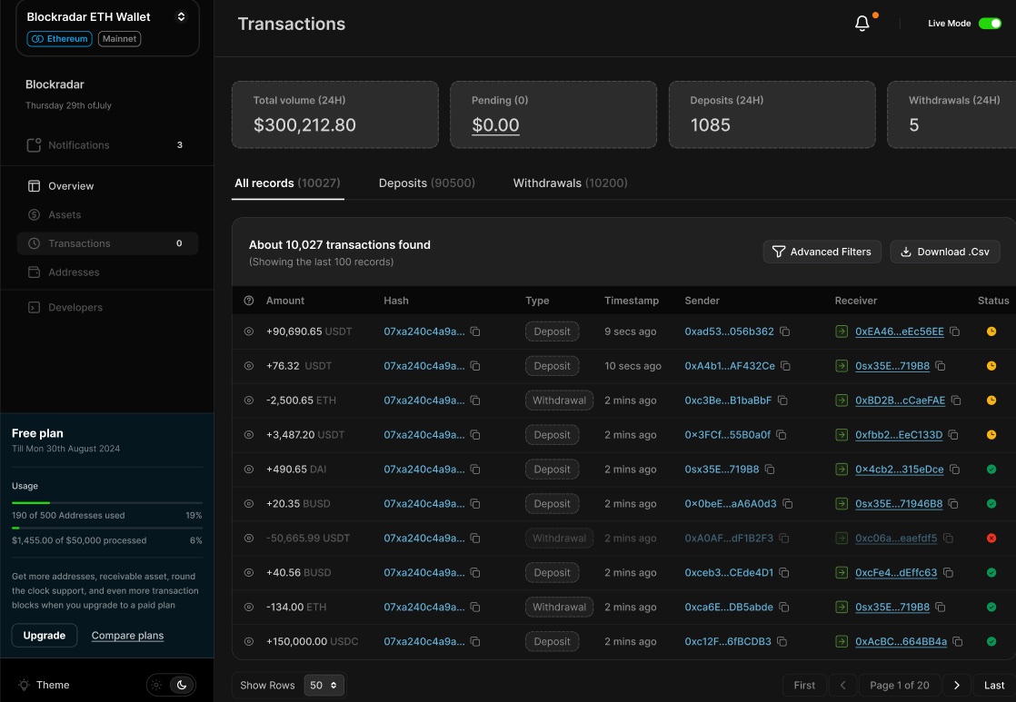Jump to the Last page

[x=994, y=685]
